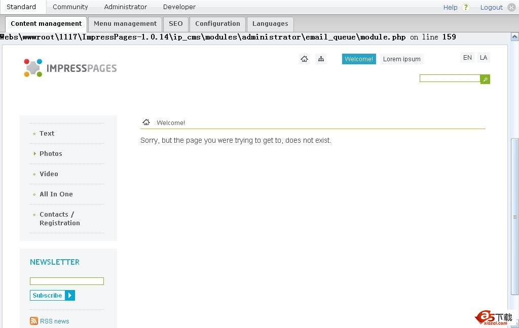The width and height of the screenshot is (519, 328).
Task: Open the Configuration tab
Action: tap(217, 24)
